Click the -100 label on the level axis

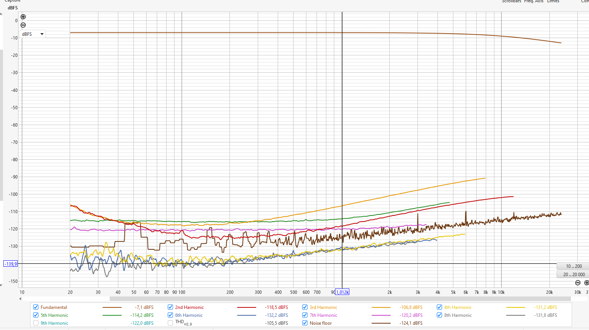13,194
